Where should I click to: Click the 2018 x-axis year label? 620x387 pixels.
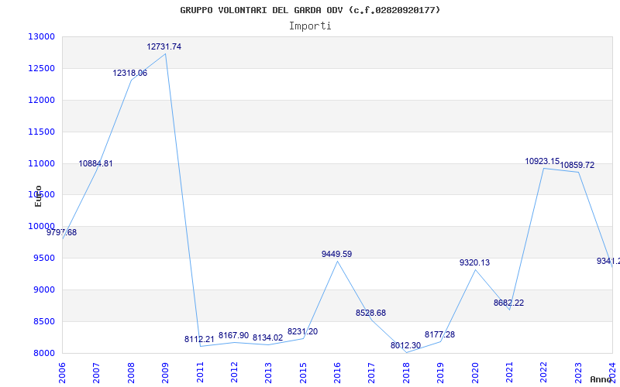coord(406,372)
